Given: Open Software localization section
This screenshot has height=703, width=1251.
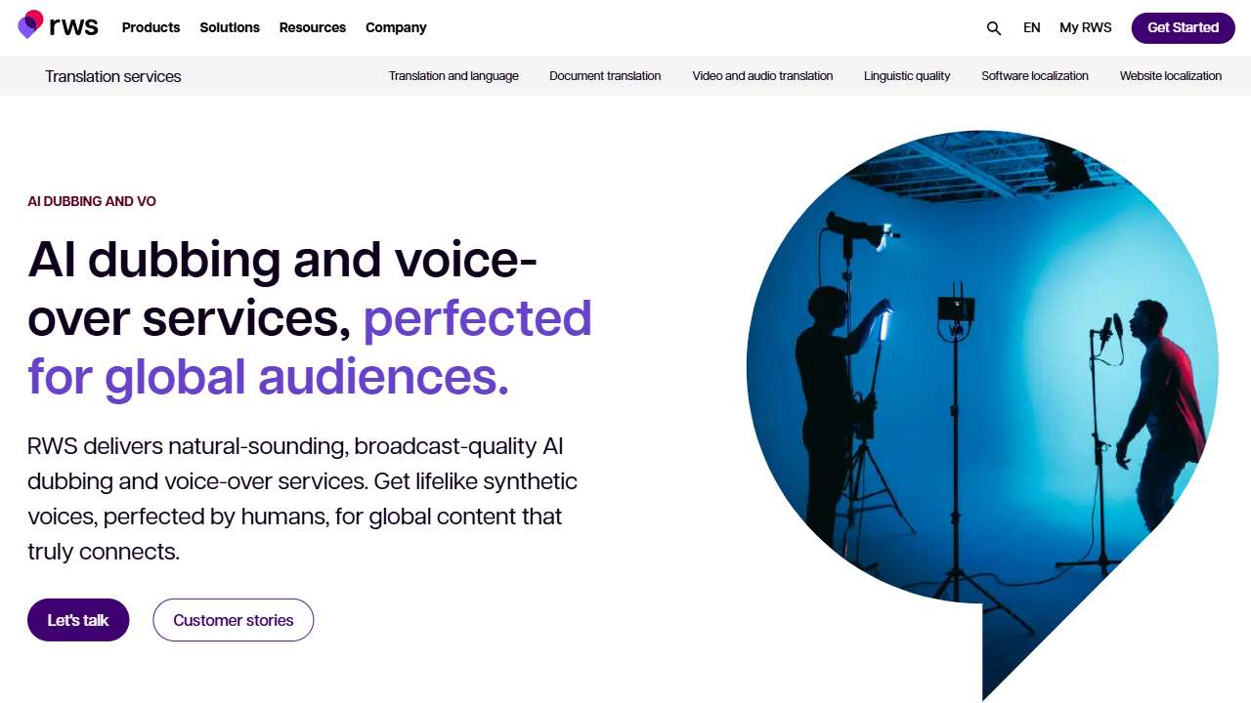Looking at the screenshot, I should pyautogui.click(x=1035, y=76).
